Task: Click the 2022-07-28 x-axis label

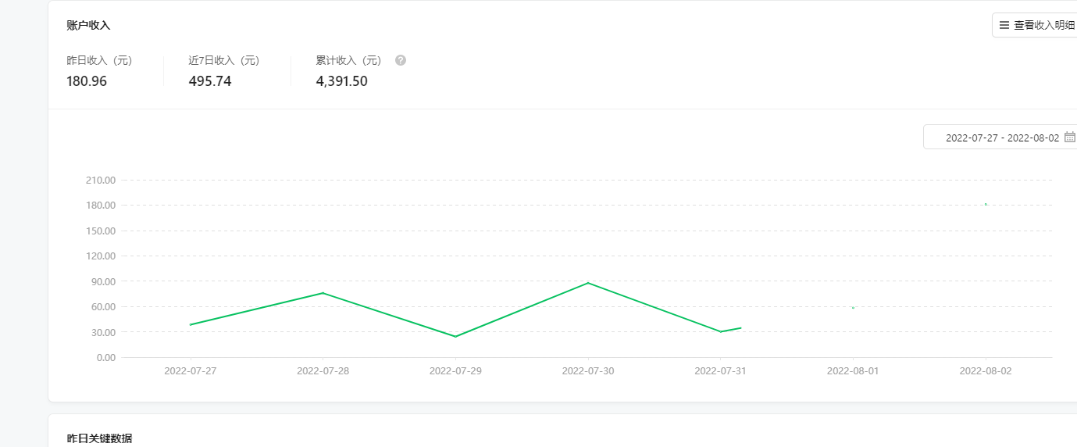Action: (x=323, y=371)
